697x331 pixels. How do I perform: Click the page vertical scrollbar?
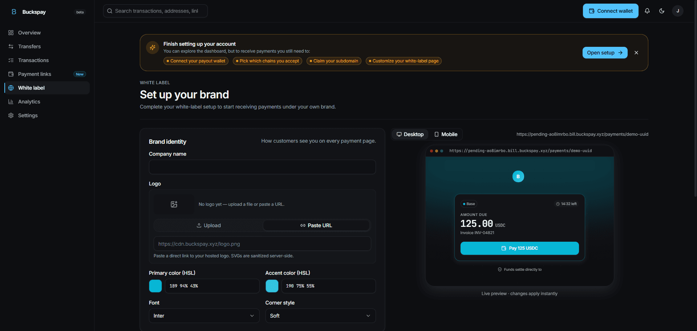tap(695, 98)
